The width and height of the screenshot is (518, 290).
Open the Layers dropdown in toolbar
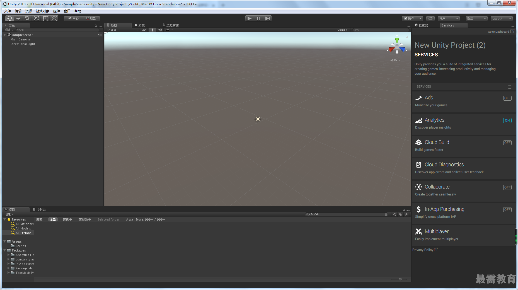[x=476, y=18]
